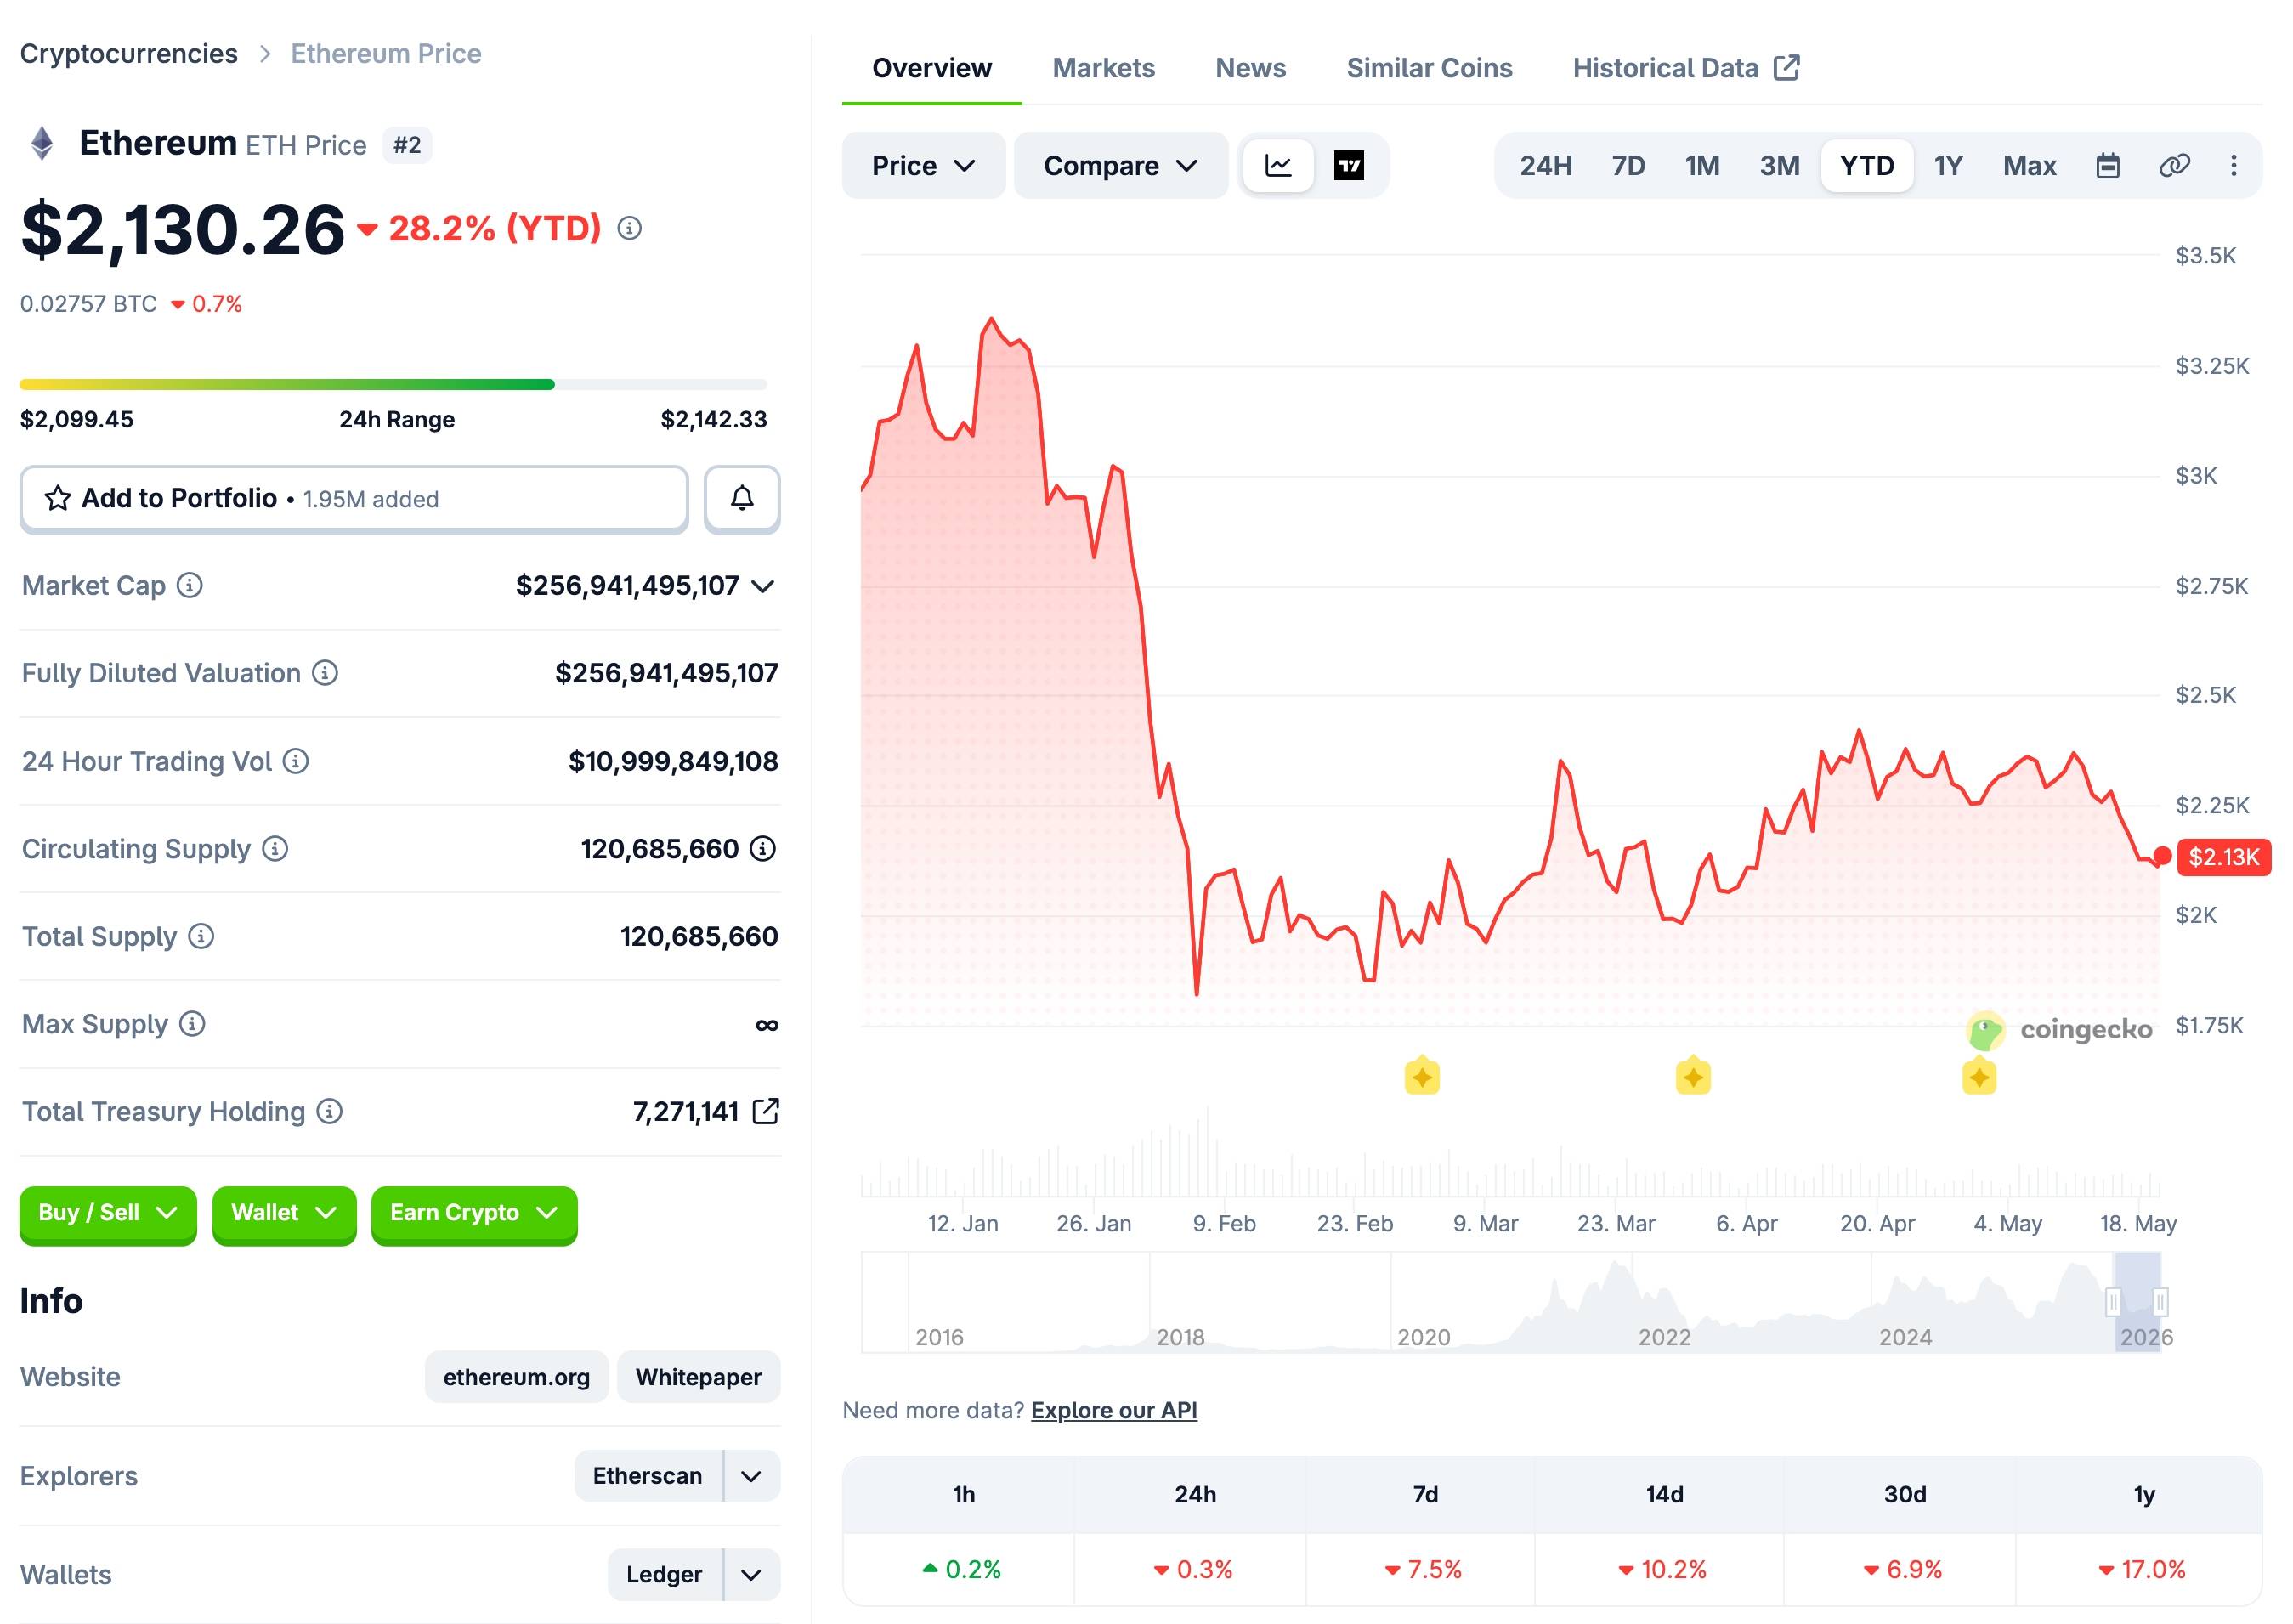Screen dimensions: 2293x1624
Task: Open treasury holdings external link icon
Action: point(766,1111)
